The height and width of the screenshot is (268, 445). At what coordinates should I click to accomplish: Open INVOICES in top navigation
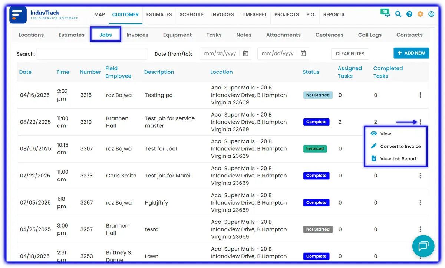[222, 14]
